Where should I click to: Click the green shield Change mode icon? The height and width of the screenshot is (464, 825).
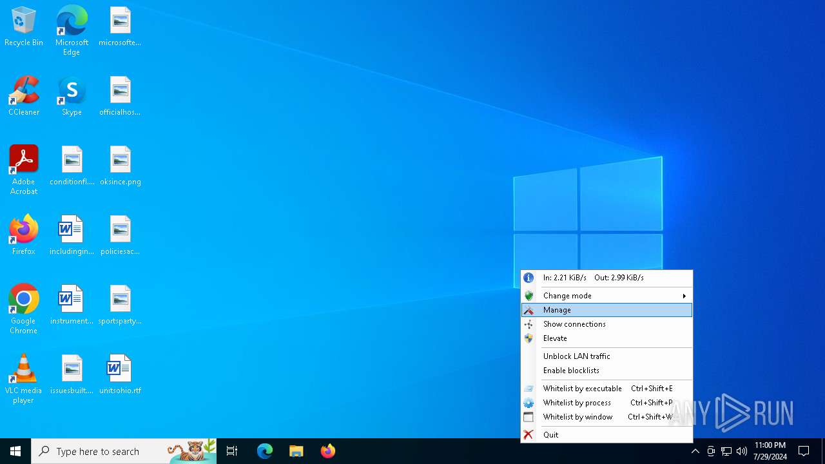[x=529, y=296]
